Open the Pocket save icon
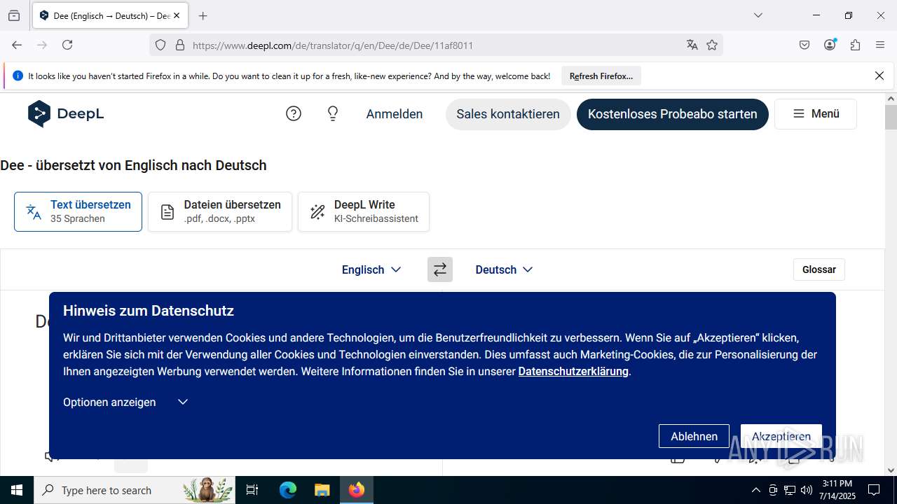The height and width of the screenshot is (504, 897). pos(804,45)
